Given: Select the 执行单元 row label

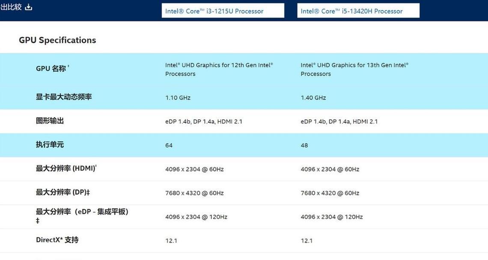Looking at the screenshot, I should click(x=50, y=145).
